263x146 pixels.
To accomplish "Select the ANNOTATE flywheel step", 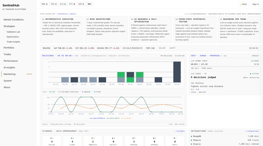I will tap(93, 141).
